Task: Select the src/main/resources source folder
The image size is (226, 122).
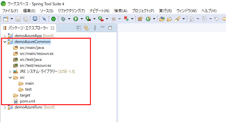Action: [x=37, y=54]
